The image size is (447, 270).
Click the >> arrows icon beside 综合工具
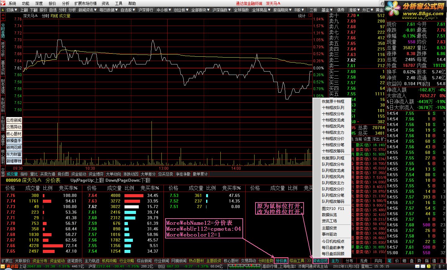(309, 261)
